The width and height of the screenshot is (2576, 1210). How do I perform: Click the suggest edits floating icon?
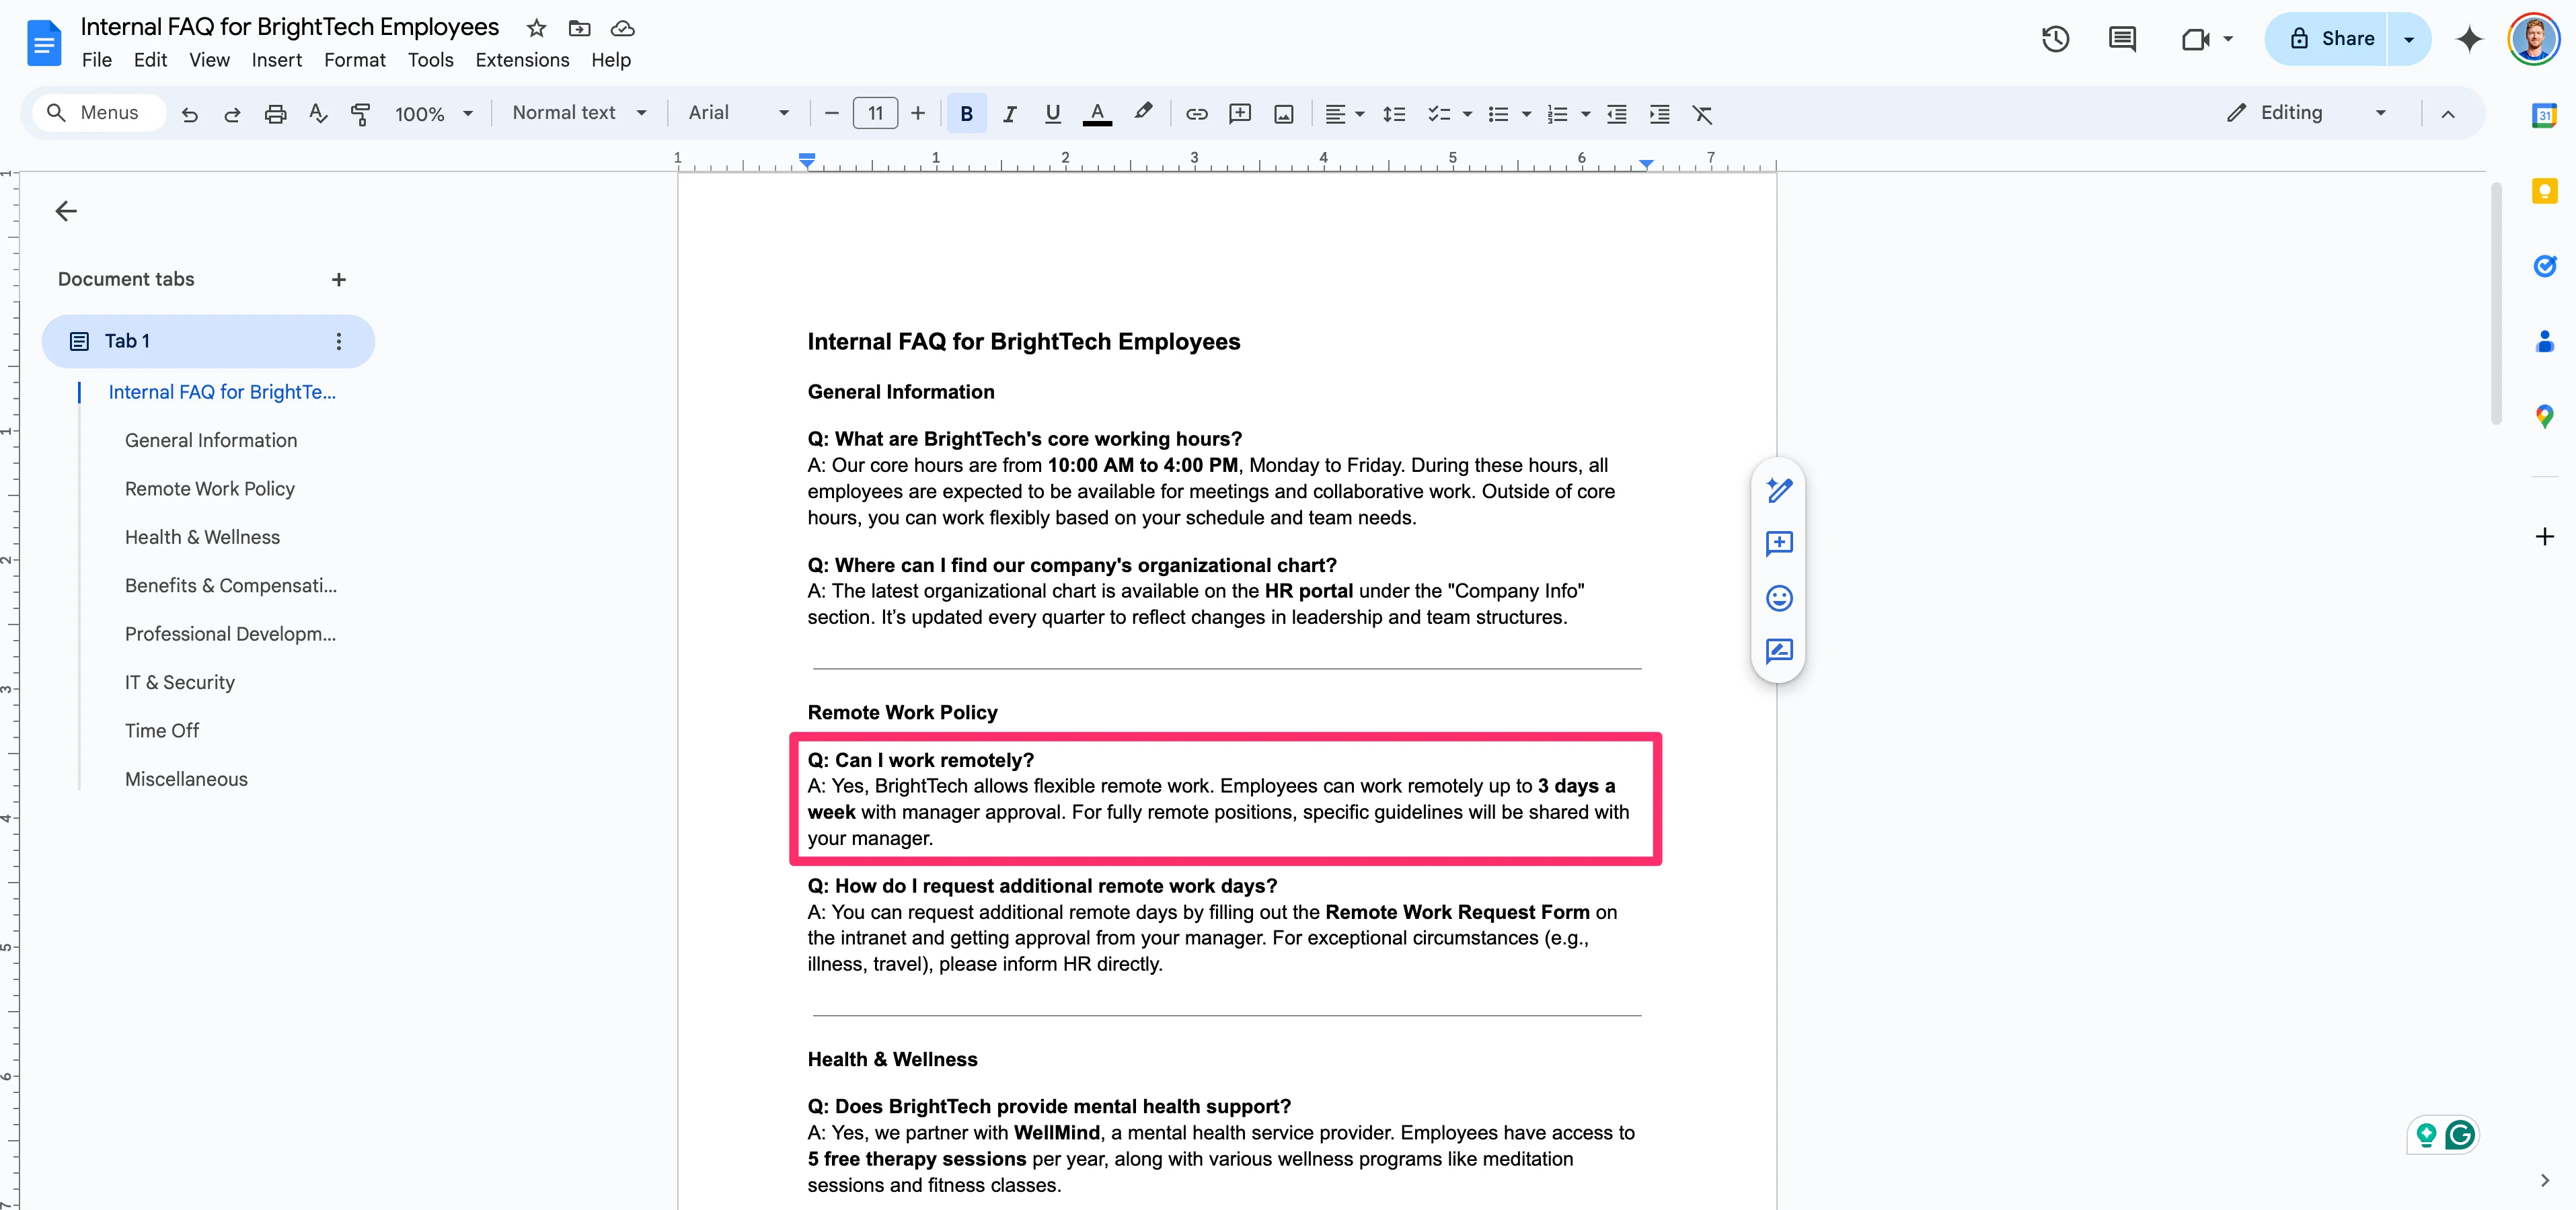tap(1779, 651)
